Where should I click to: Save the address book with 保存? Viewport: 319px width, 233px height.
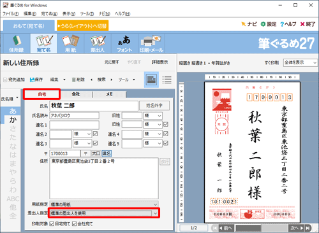[36, 80]
